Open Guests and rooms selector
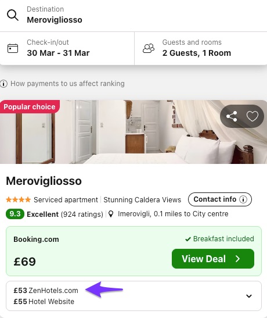Screen dimensions: 267x318 201,48
